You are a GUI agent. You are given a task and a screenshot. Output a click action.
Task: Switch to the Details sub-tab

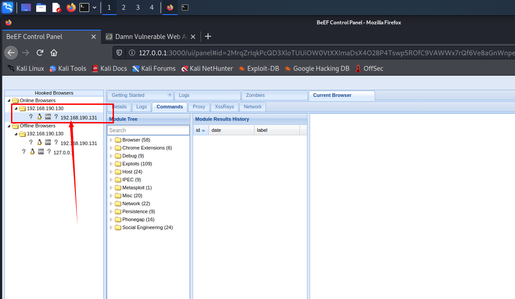[119, 107]
